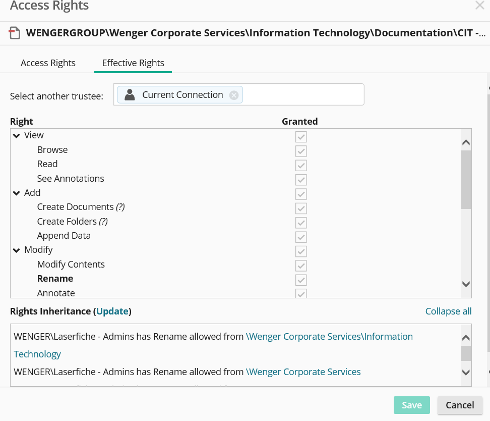Toggle the Create Documents granted checkbox

pos(301,207)
